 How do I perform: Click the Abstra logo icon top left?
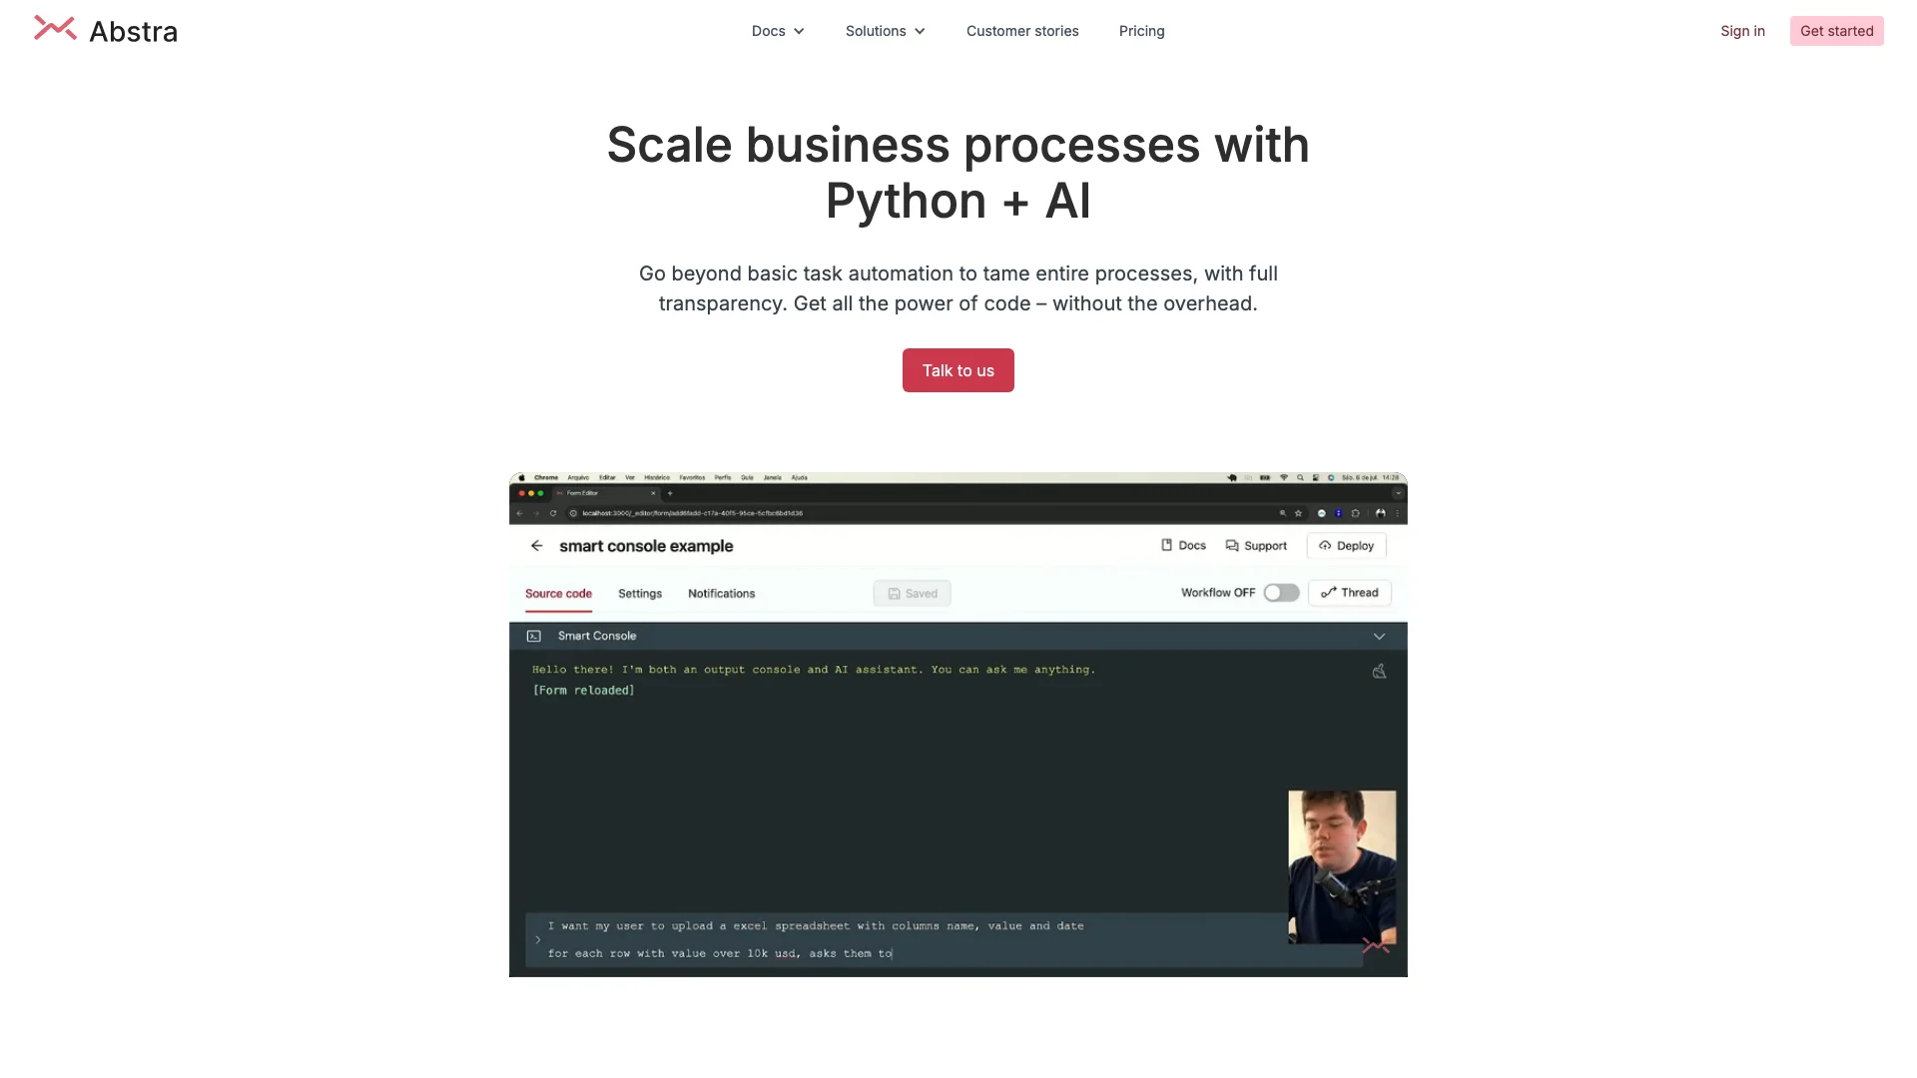pos(54,29)
